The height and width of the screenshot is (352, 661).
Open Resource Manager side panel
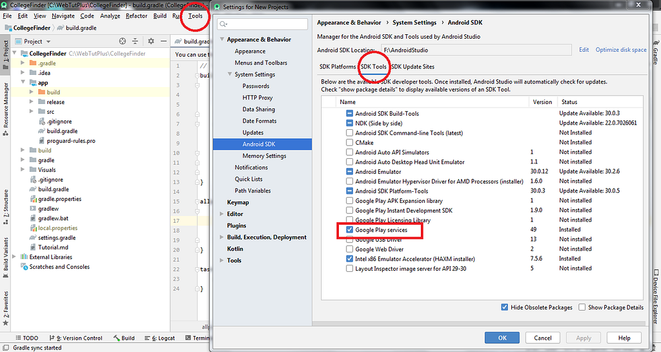coord(5,109)
